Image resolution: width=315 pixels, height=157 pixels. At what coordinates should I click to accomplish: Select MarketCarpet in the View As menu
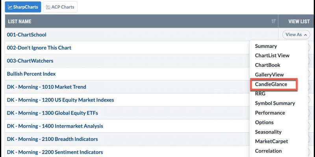click(271, 141)
